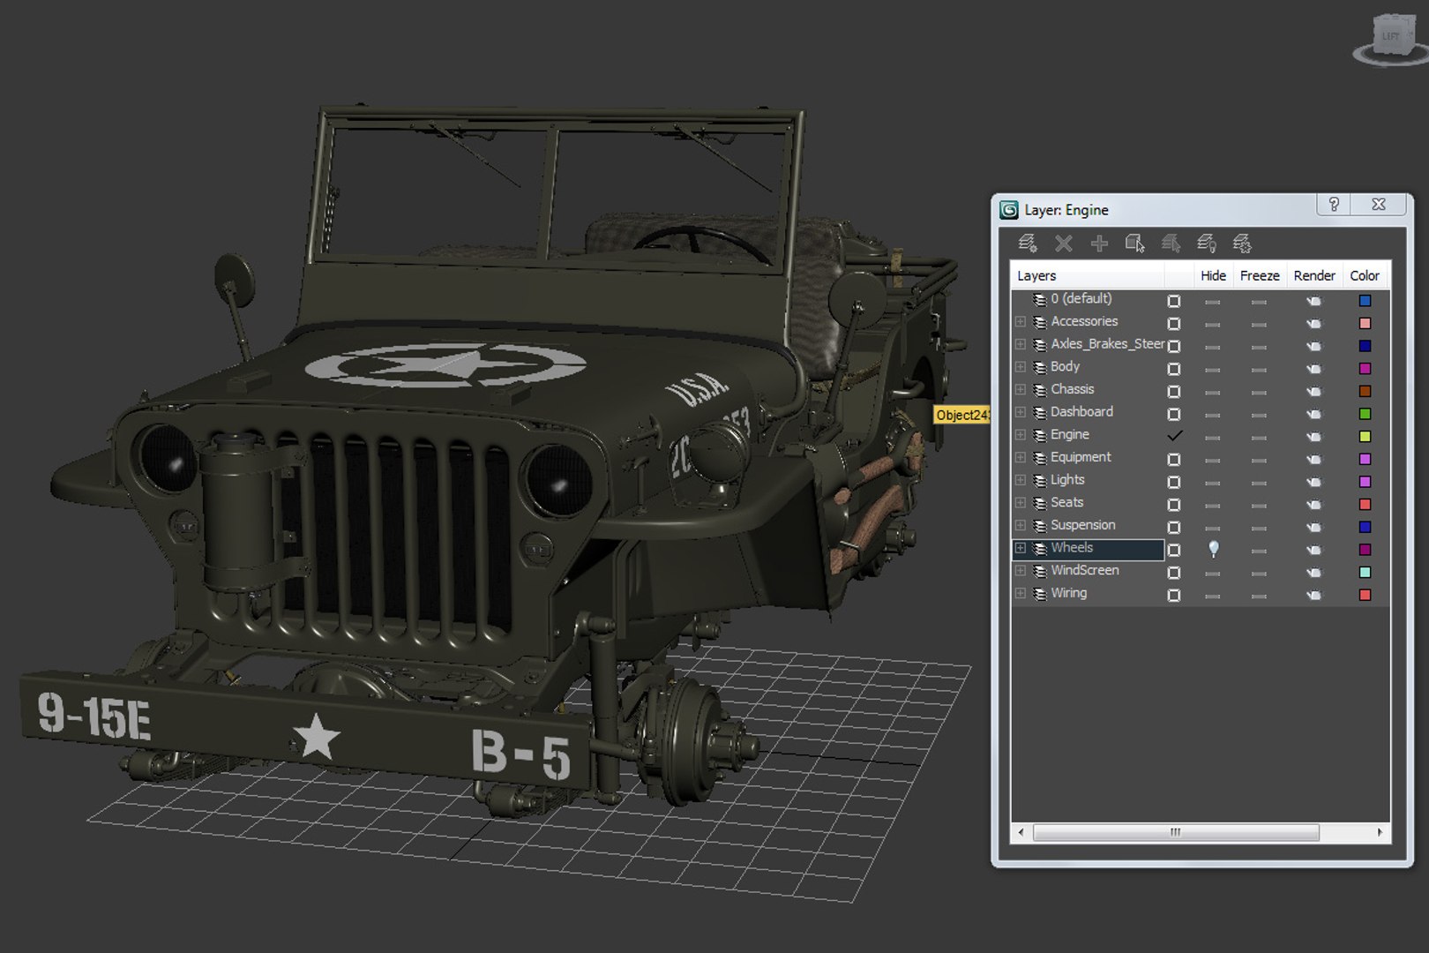The image size is (1429, 953).
Task: Expand the Wheels layer
Action: coord(1021,548)
